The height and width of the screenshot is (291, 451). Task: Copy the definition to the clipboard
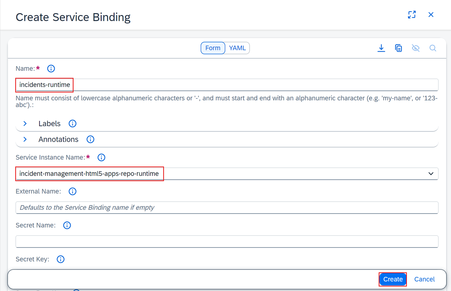point(398,48)
